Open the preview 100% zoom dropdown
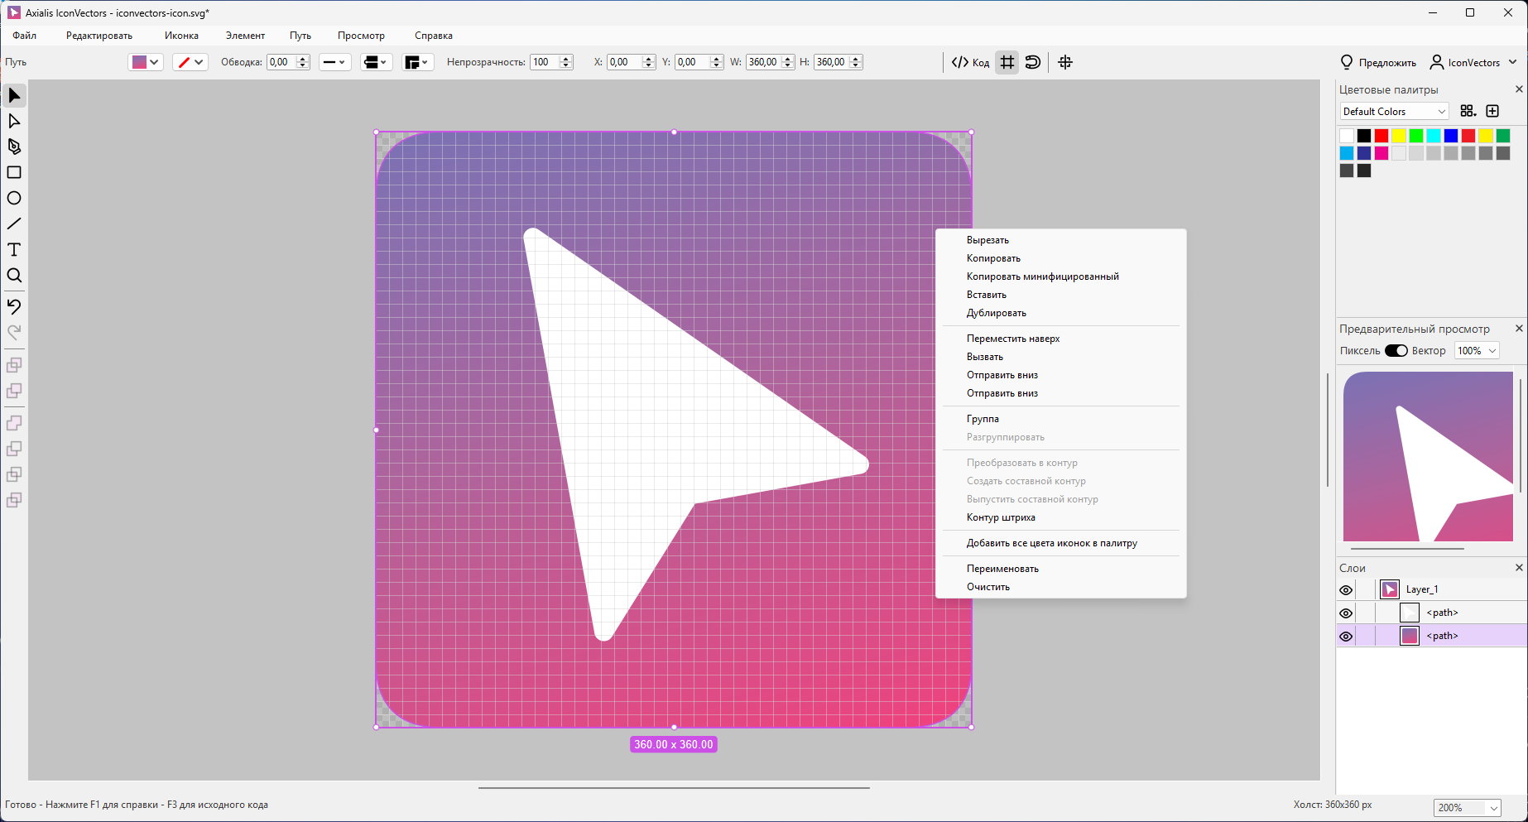 click(1477, 351)
